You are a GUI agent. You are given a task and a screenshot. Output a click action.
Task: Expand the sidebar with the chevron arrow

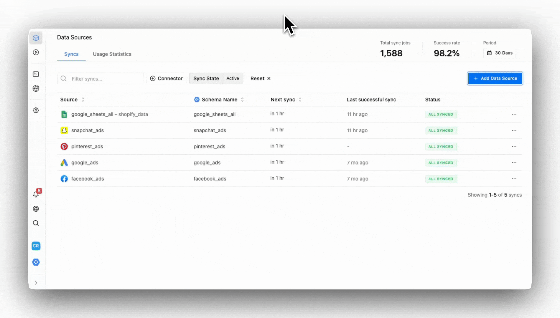coord(36,283)
